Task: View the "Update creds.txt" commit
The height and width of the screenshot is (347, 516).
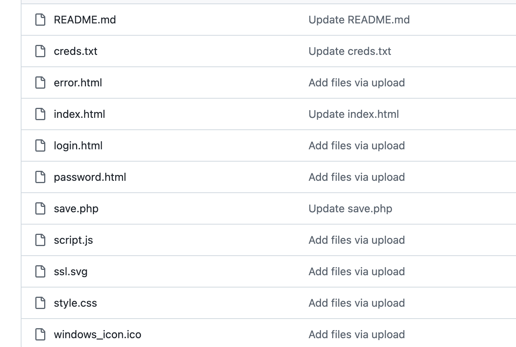Action: click(350, 51)
